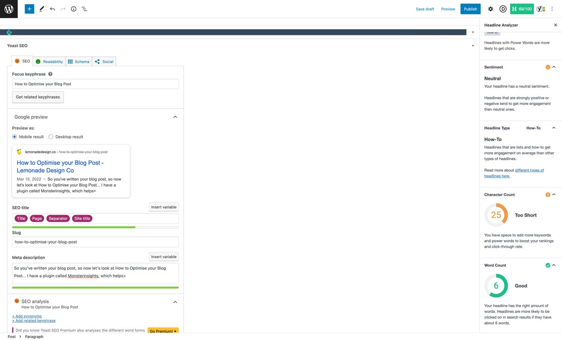Open the Add synonyms link

(27, 316)
